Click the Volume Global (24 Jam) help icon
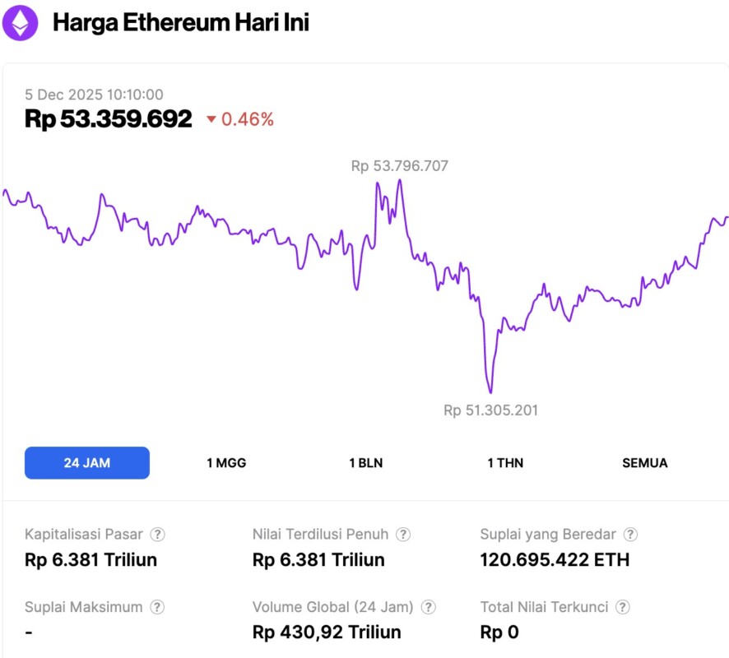 [x=429, y=608]
